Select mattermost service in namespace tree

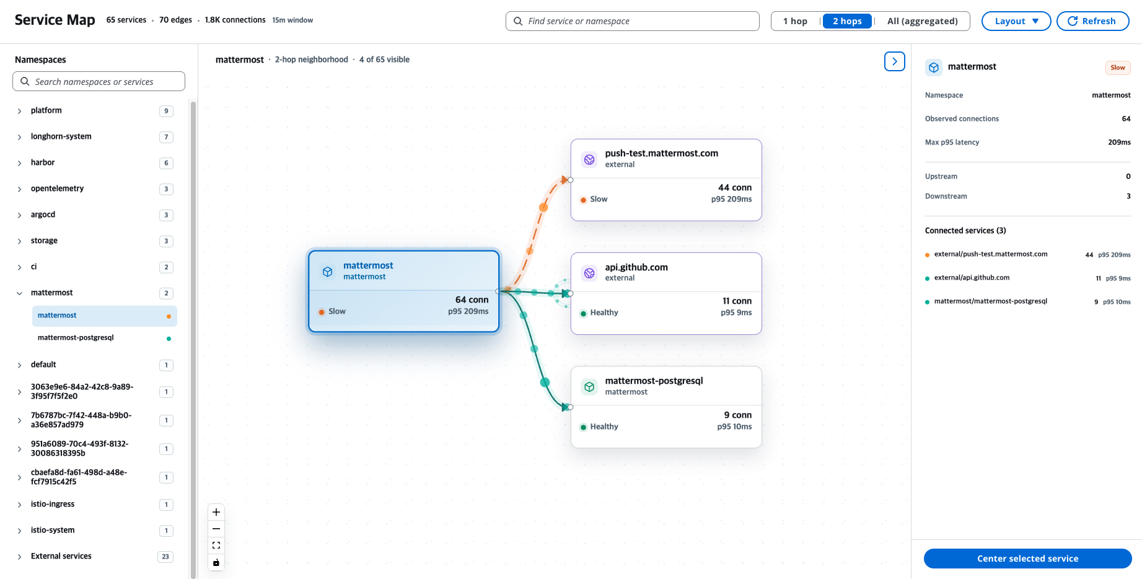pyautogui.click(x=104, y=316)
